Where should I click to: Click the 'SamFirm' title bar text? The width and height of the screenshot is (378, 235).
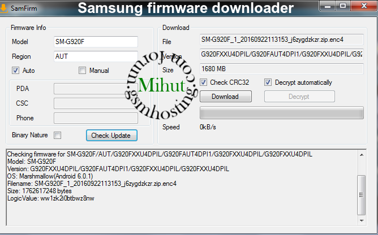[x=24, y=8]
